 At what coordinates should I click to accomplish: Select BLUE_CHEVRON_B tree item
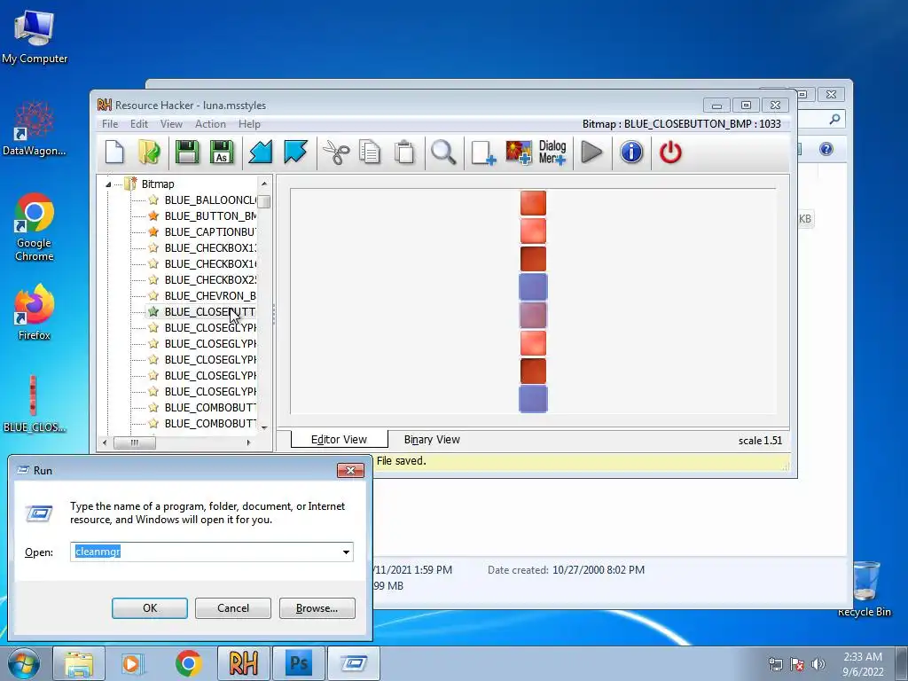(210, 296)
